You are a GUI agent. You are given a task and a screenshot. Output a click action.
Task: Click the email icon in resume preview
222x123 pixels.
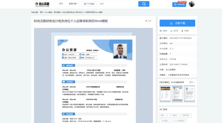(80, 57)
